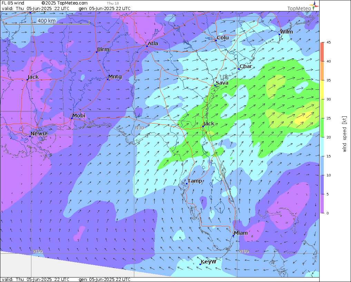Click the Miam city label
351x282 pixels.
(241, 233)
